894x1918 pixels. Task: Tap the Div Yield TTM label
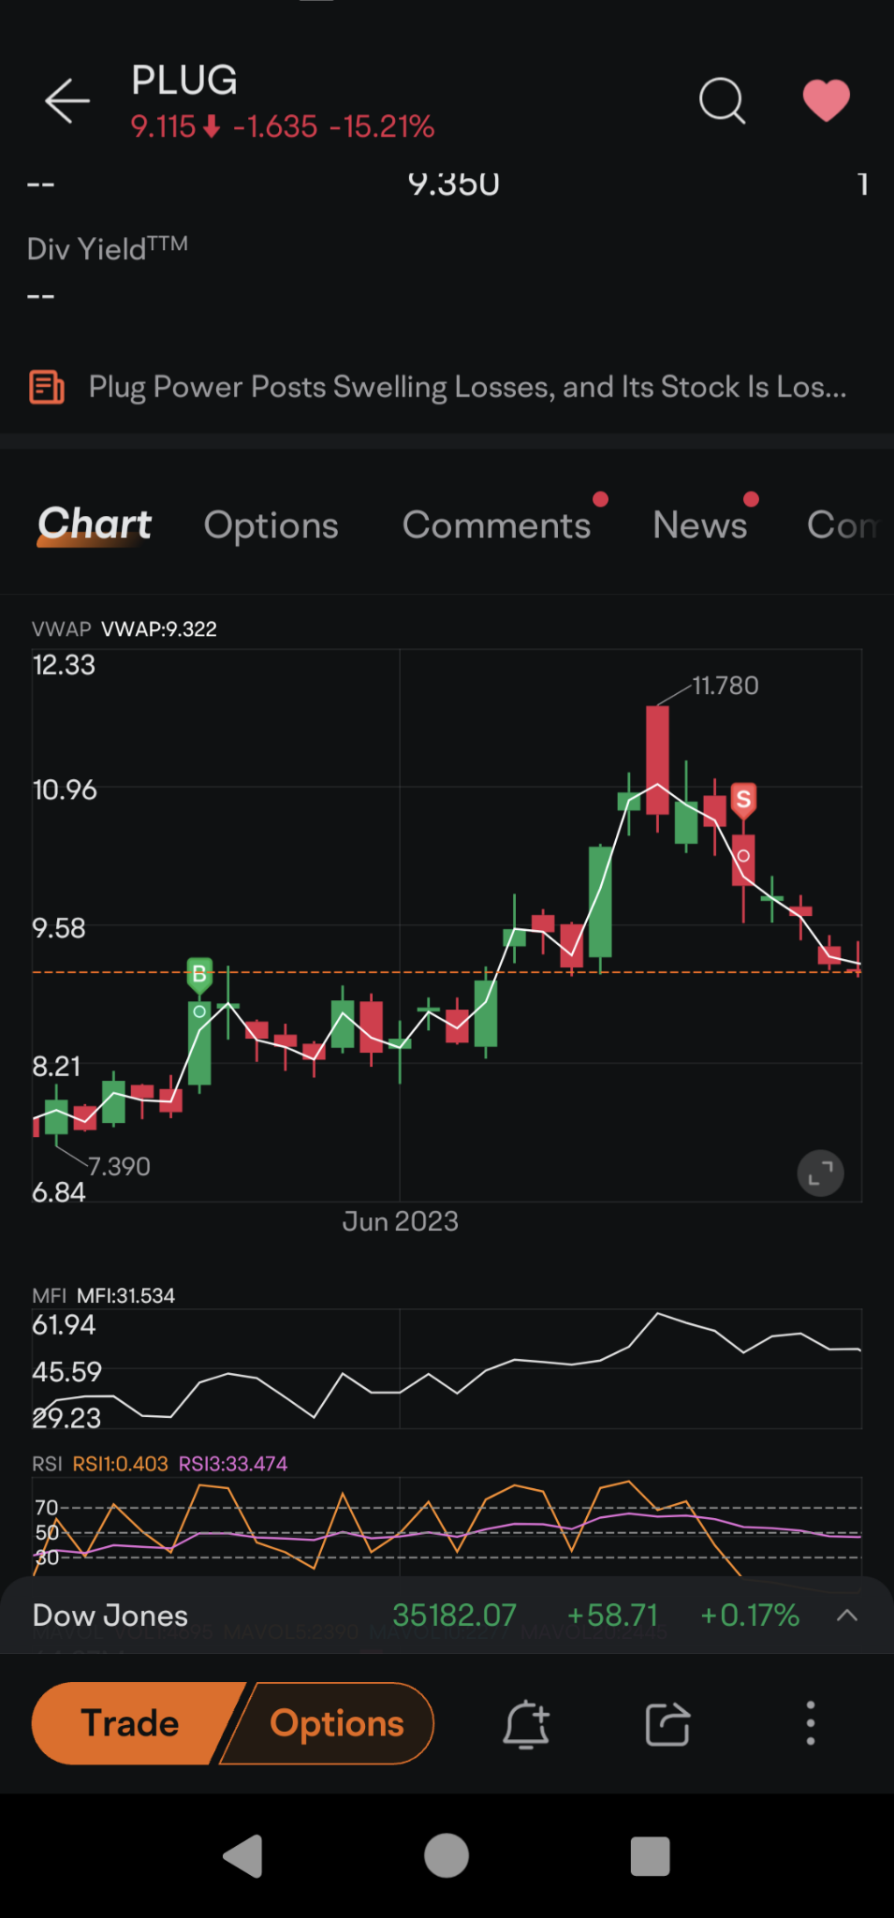click(x=108, y=248)
